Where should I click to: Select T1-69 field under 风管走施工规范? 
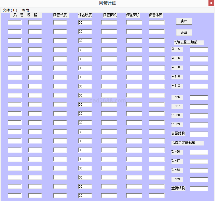tap(199, 125)
